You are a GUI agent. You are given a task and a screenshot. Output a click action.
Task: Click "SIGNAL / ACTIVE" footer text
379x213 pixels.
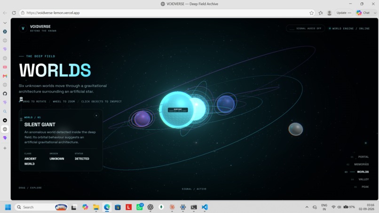(x=194, y=189)
